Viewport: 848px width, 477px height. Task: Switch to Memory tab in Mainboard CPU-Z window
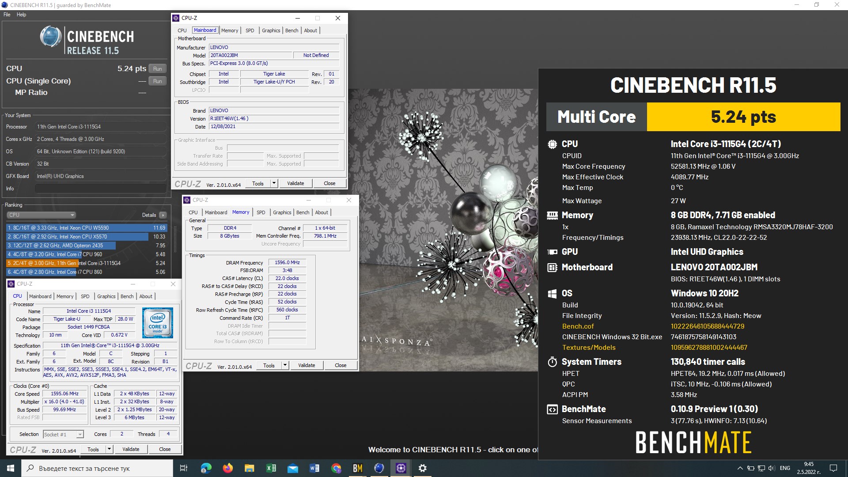pos(230,30)
